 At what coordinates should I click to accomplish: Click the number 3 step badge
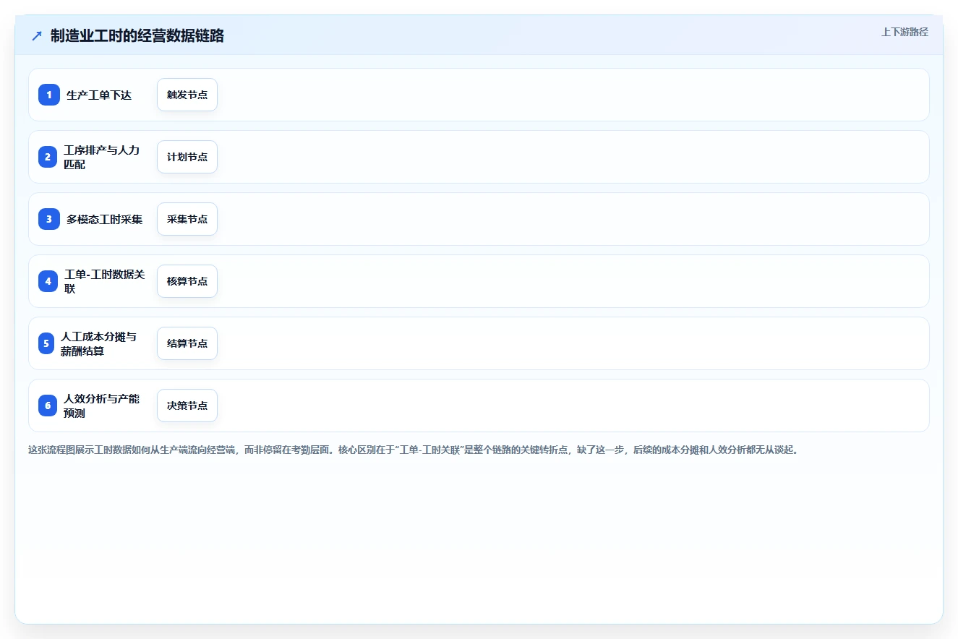tap(49, 219)
